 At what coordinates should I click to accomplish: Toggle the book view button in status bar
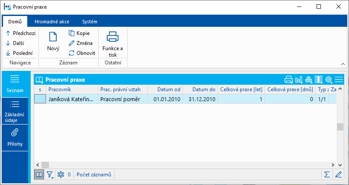39,175
